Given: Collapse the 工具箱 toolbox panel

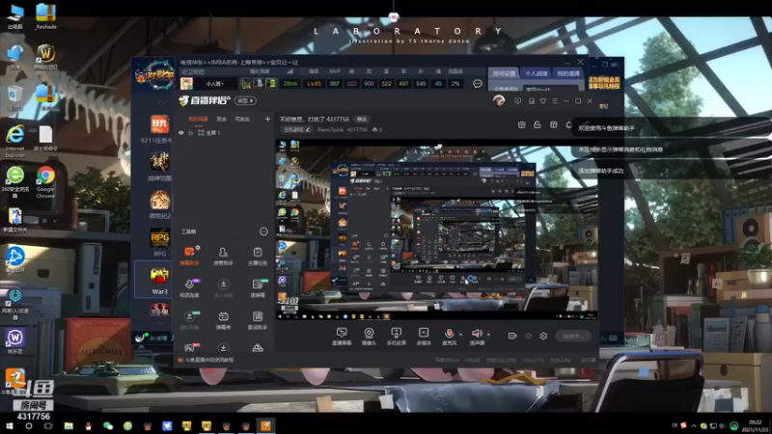Looking at the screenshot, I should point(263,231).
